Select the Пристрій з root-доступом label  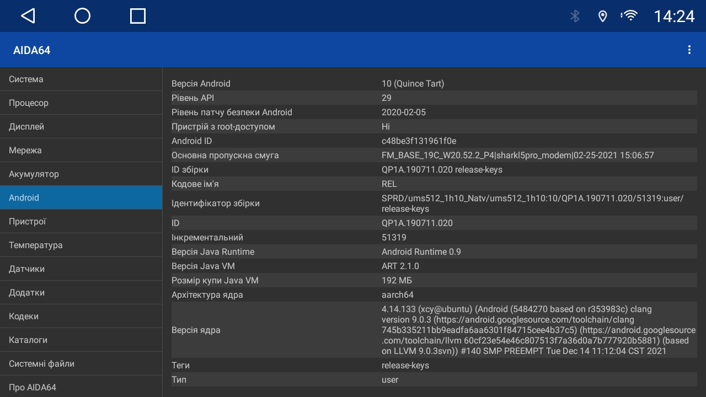point(223,127)
